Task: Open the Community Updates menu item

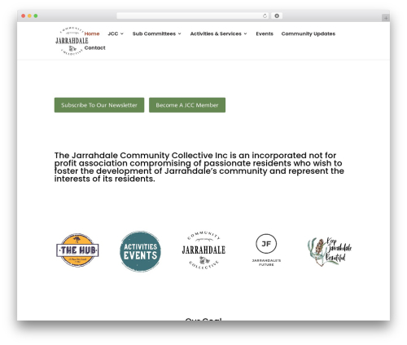Action: (309, 33)
